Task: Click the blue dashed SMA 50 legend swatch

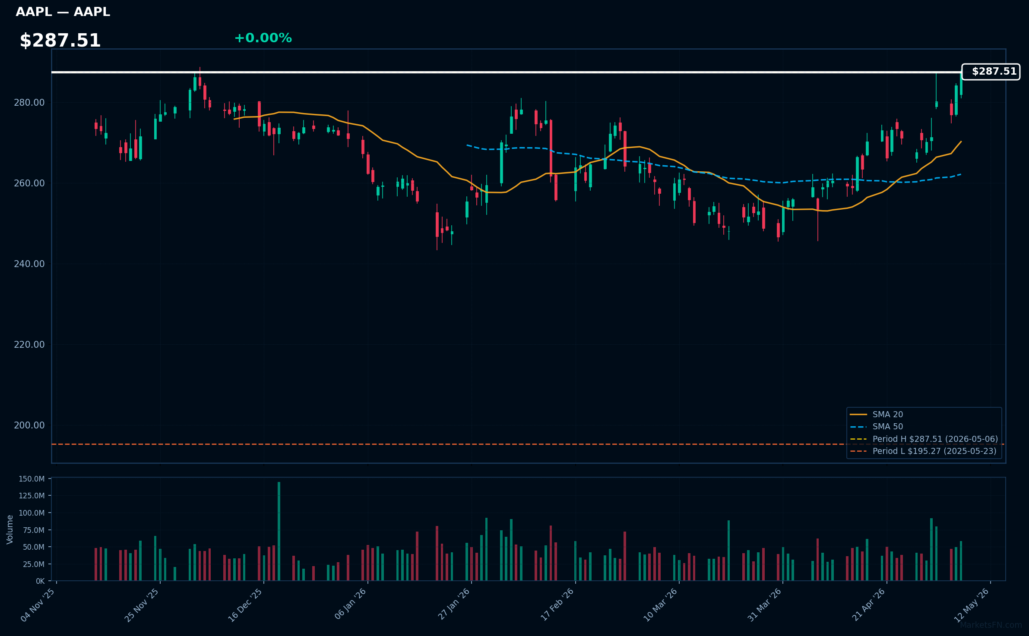Action: [858, 427]
